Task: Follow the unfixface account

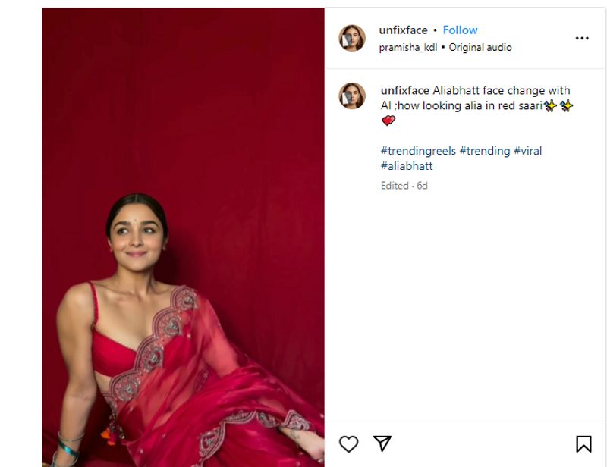Action: [460, 30]
